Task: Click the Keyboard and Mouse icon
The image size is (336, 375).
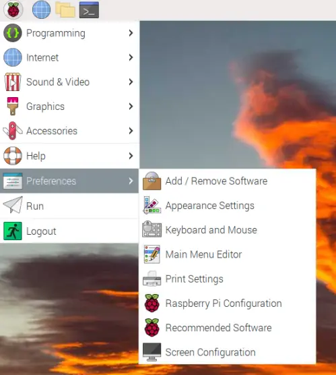Action: pyautogui.click(x=152, y=229)
